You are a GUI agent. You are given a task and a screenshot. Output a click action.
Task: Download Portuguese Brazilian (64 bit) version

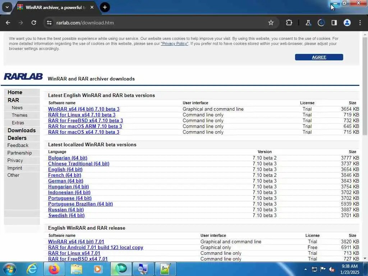click(x=80, y=204)
